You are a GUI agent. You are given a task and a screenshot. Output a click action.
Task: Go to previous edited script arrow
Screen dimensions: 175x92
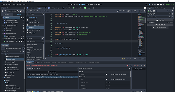139,11
